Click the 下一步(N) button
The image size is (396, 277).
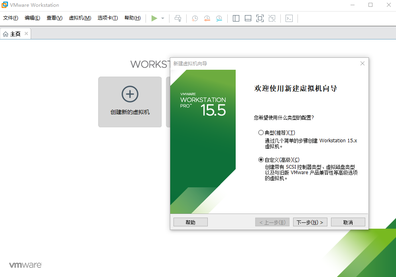pos(310,222)
